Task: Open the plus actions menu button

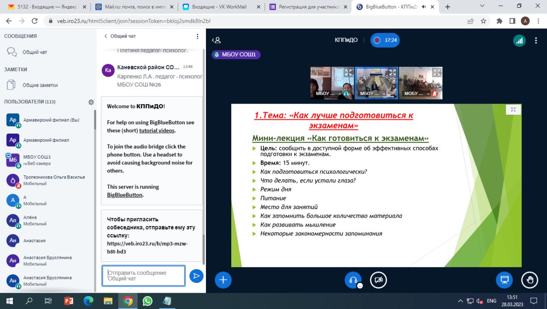Action: (223, 280)
